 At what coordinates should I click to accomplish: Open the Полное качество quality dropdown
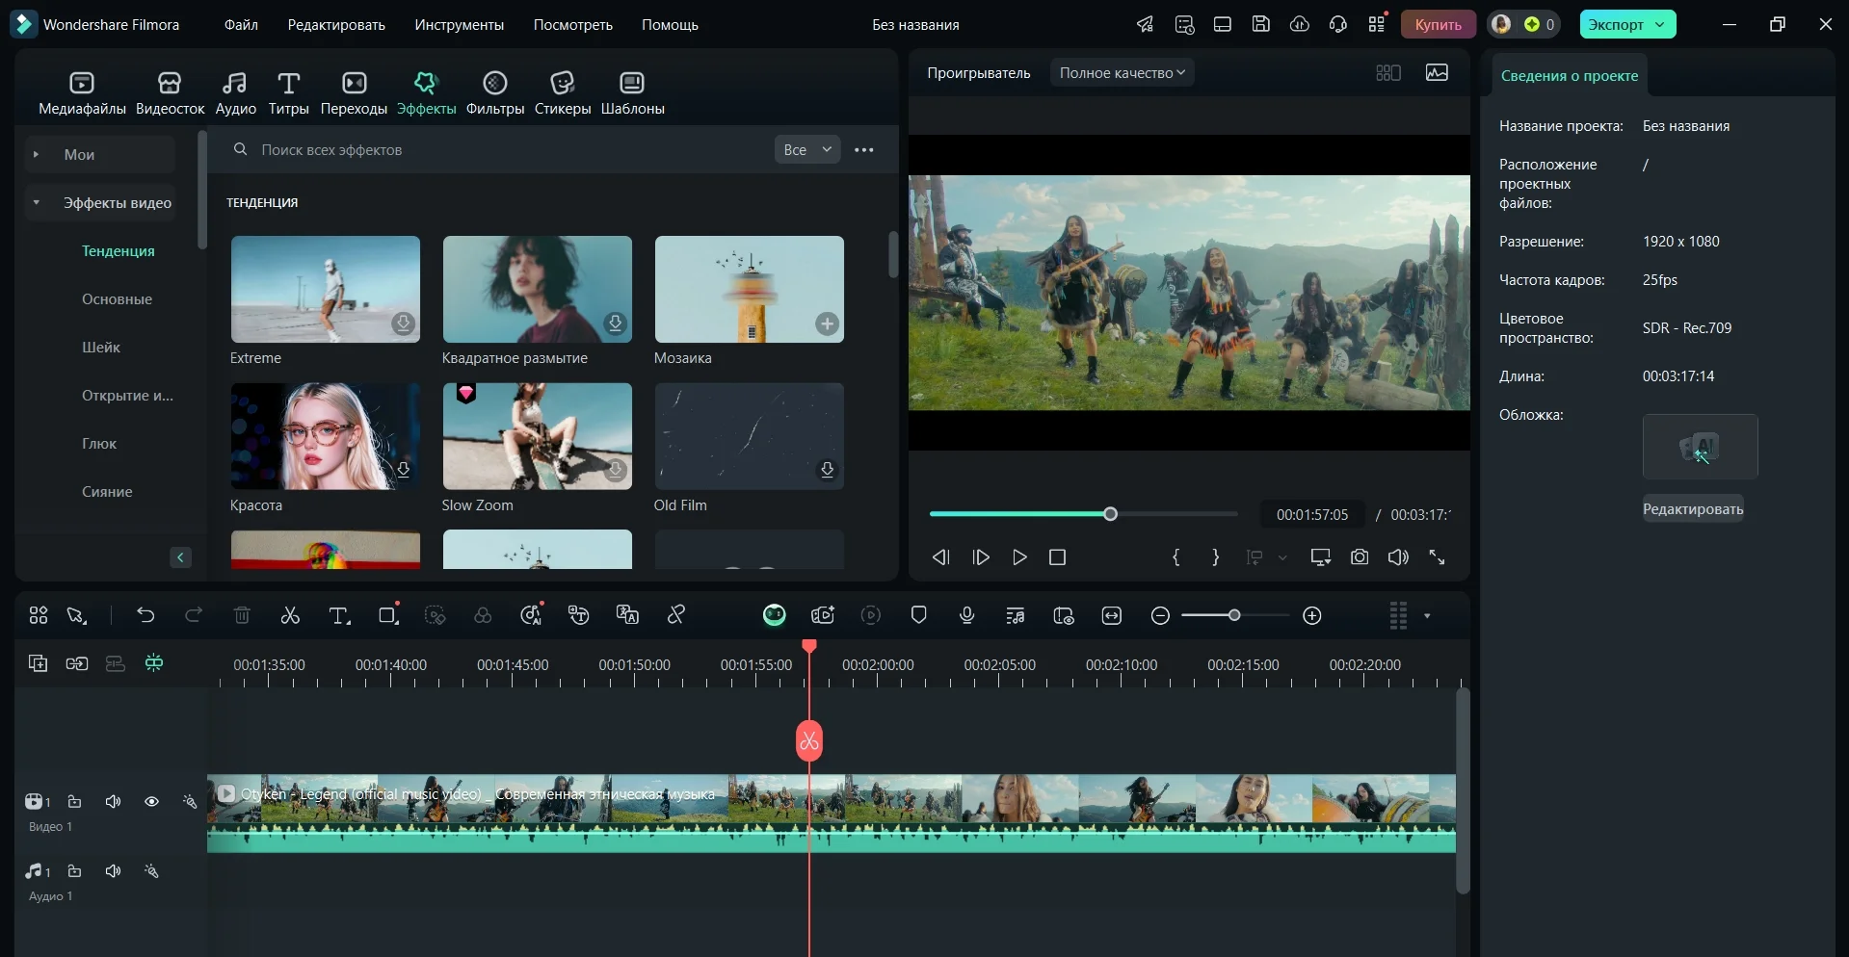pos(1122,73)
